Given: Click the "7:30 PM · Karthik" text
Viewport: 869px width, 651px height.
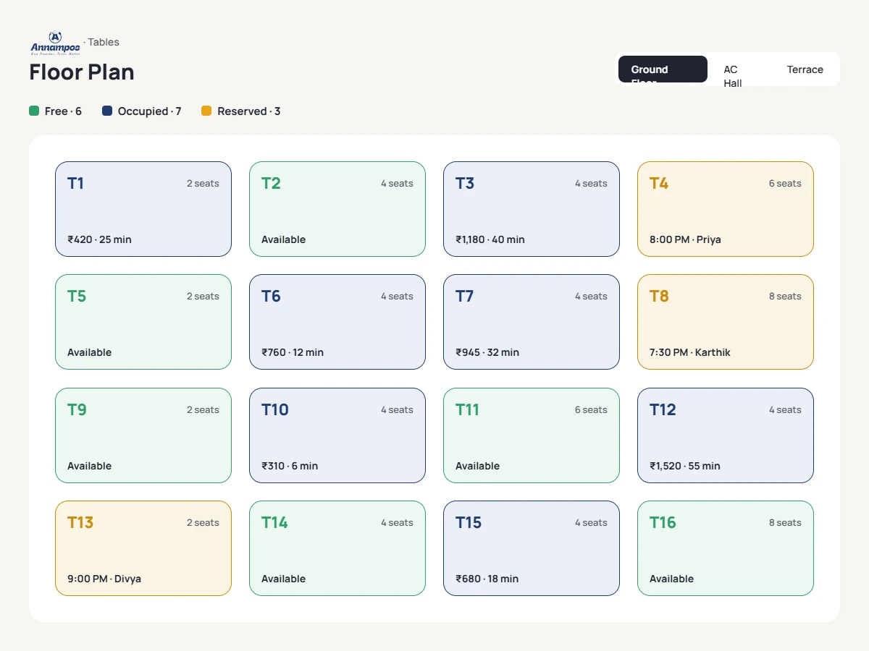Looking at the screenshot, I should tap(690, 352).
